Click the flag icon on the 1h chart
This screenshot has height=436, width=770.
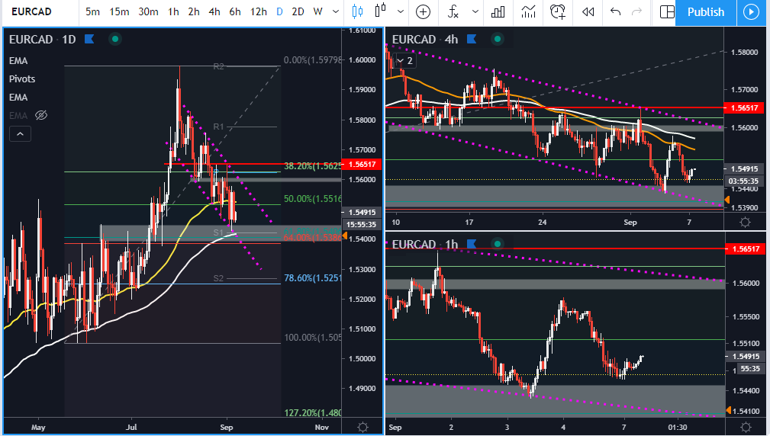[x=472, y=244]
